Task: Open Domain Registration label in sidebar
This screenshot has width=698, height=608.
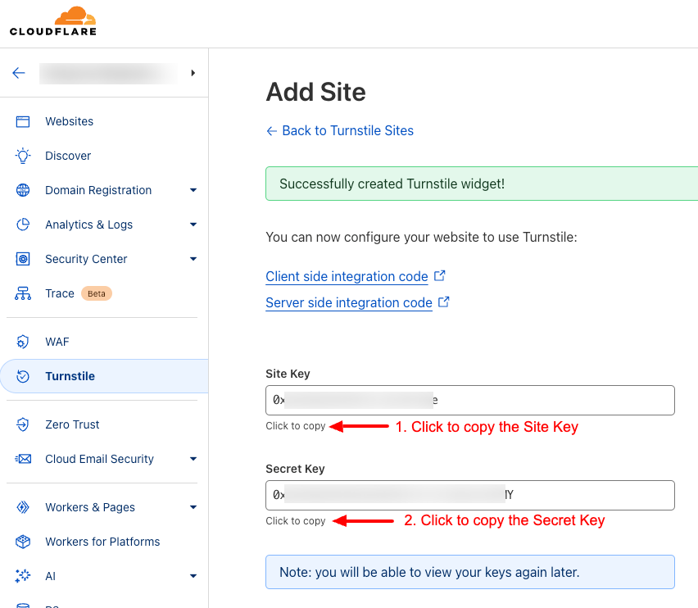Action: point(98,190)
